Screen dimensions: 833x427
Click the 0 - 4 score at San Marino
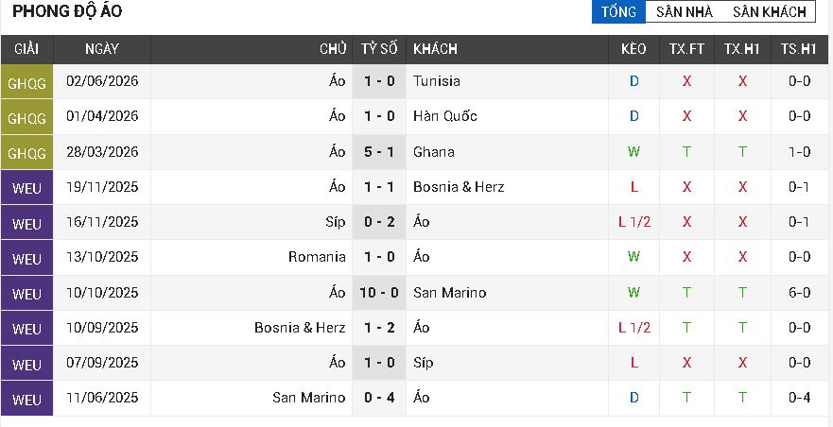click(x=379, y=398)
